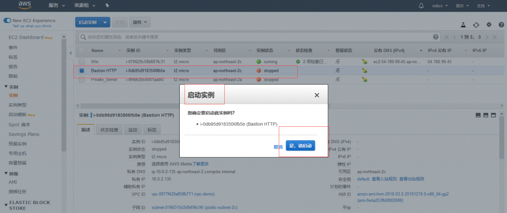Click the pin favorites star icon
The width and height of the screenshot is (507, 213).
(107, 5)
